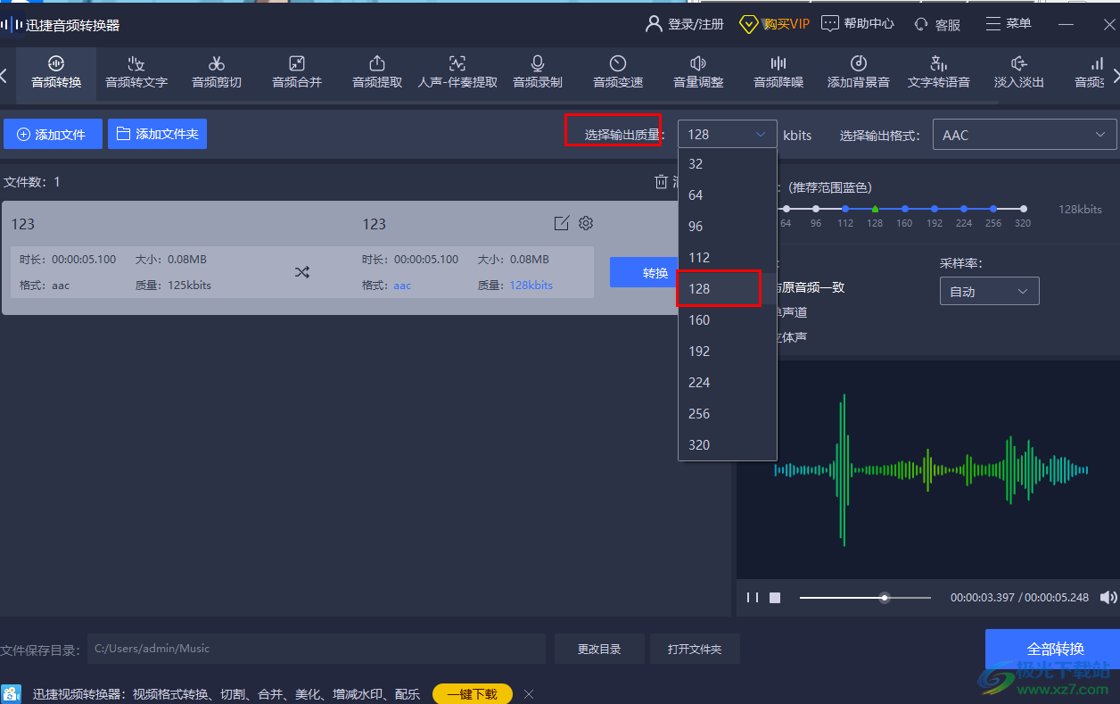Screen dimensions: 1120x704
Task: Choose 96 from the quality list
Action: (728, 227)
